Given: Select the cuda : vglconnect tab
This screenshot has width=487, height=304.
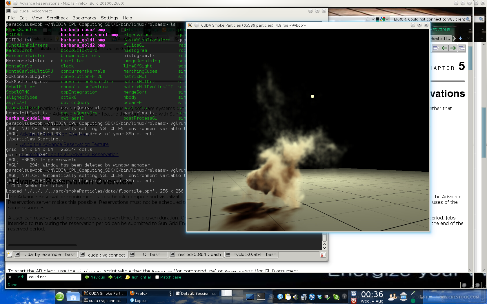Looking at the screenshot, I should point(103,255).
